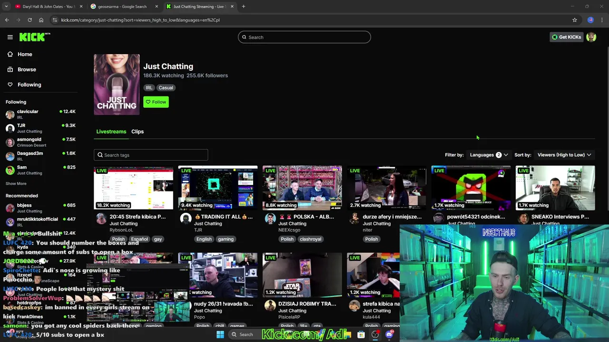609x342 pixels.
Task: Click the KICK logo
Action: tap(34, 37)
